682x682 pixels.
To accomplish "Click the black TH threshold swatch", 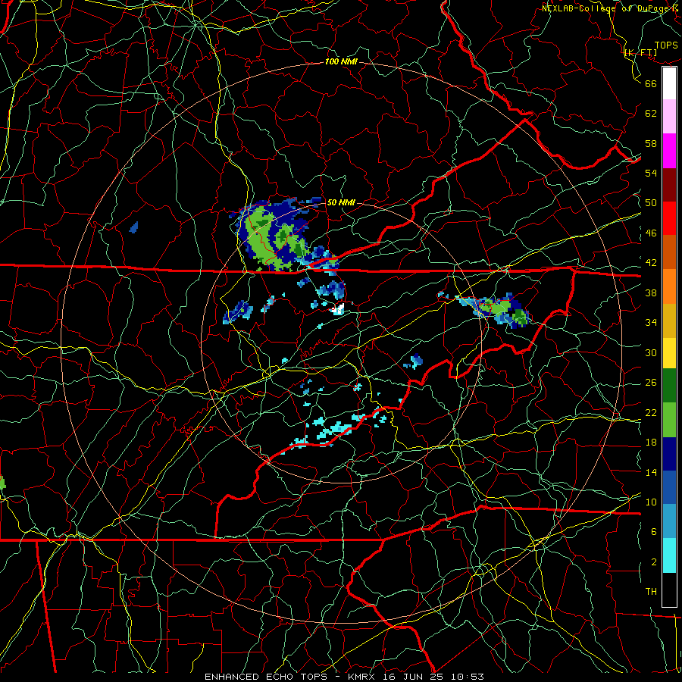I will [x=669, y=590].
